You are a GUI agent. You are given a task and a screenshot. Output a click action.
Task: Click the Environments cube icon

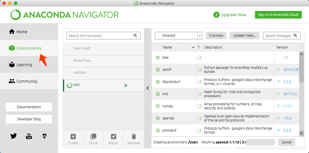(x=12, y=48)
